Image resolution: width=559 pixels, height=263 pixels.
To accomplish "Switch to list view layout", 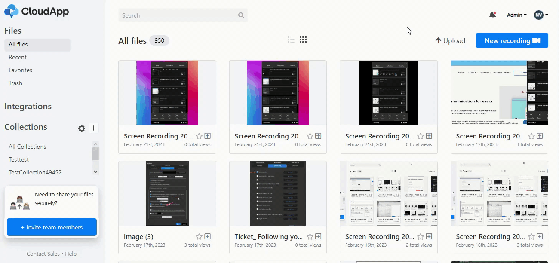I will (x=291, y=40).
